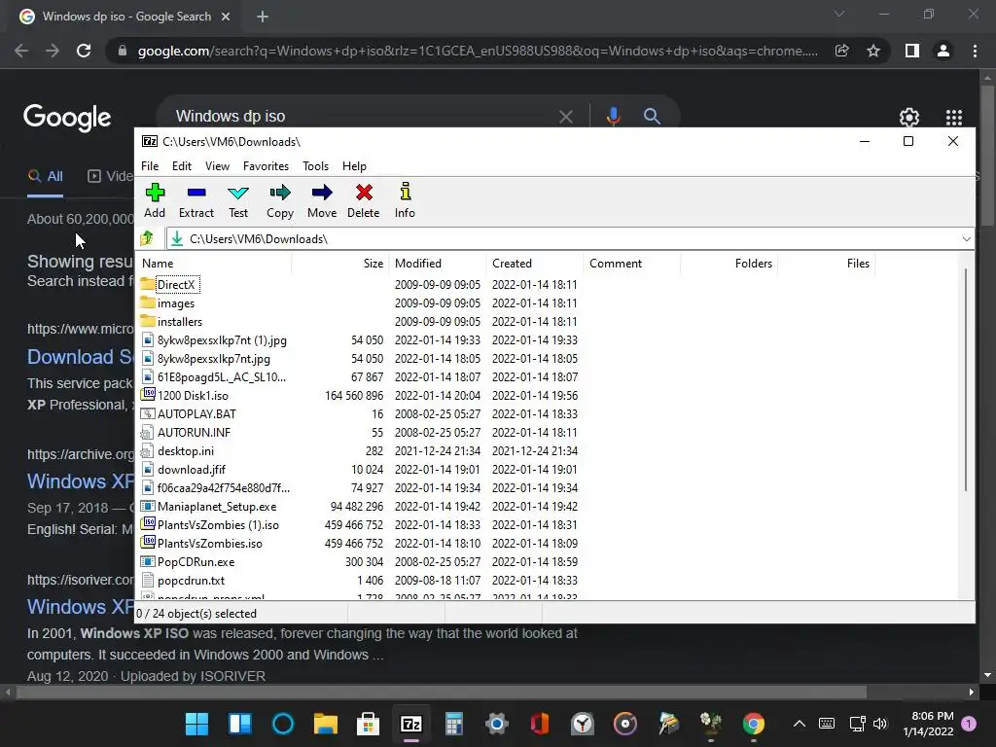
Task: Open the Tools menu
Action: [316, 165]
